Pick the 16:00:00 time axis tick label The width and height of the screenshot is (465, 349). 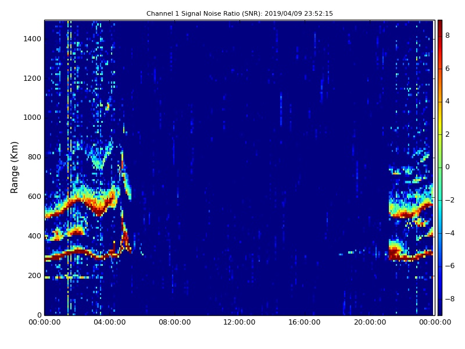tap(305, 322)
